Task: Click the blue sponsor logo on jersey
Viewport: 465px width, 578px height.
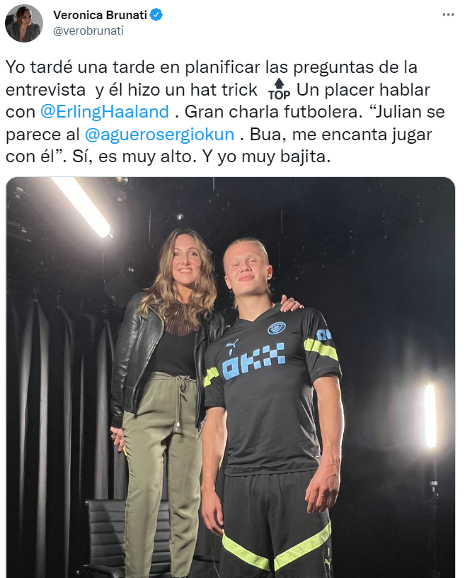Action: tap(254, 361)
